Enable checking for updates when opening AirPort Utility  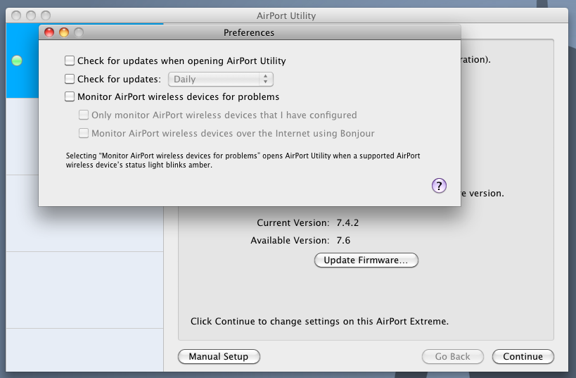tap(70, 61)
